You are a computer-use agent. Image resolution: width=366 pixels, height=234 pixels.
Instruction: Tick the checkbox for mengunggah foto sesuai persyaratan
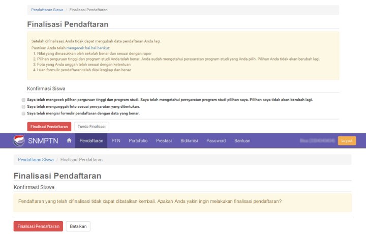pyautogui.click(x=23, y=107)
